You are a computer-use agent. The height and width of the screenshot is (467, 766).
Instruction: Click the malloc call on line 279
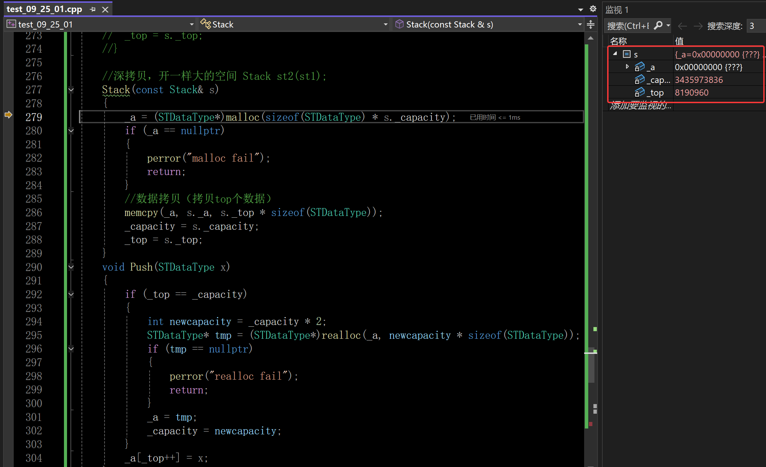242,117
